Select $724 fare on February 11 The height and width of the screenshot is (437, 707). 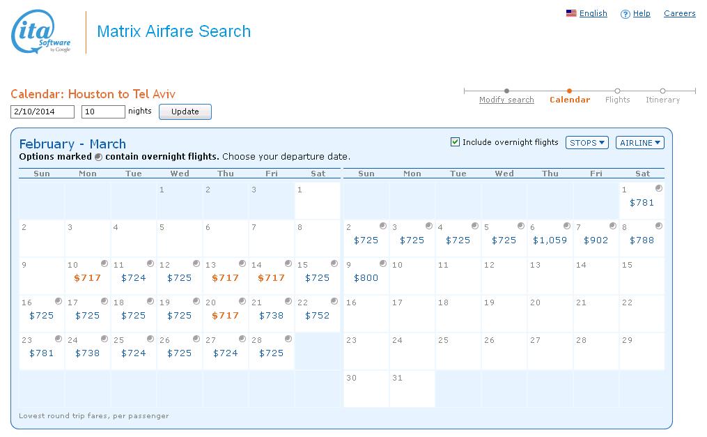tap(134, 278)
